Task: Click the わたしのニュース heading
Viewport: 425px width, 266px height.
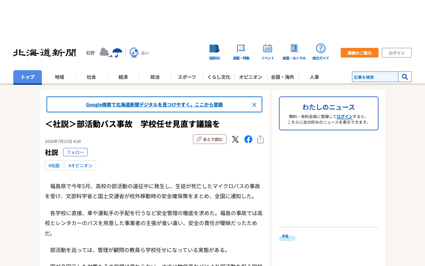Action: [x=329, y=107]
